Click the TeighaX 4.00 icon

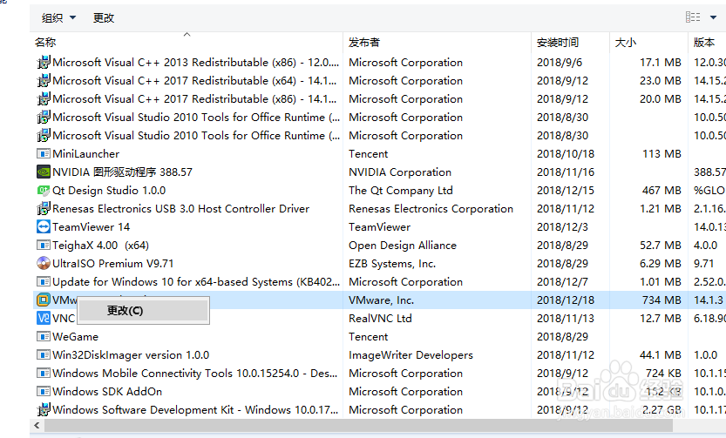pos(44,245)
